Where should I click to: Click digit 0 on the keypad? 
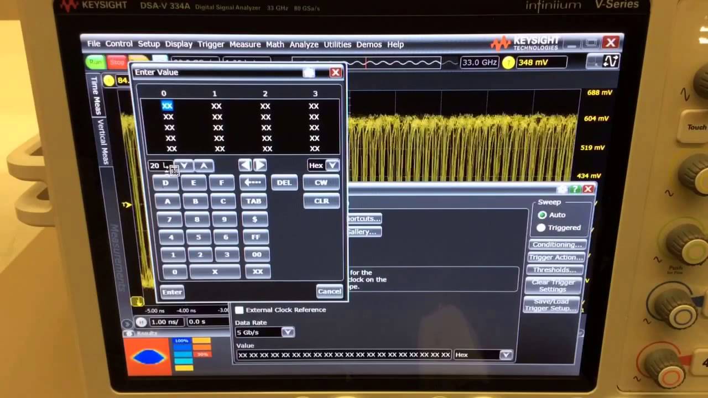click(175, 272)
